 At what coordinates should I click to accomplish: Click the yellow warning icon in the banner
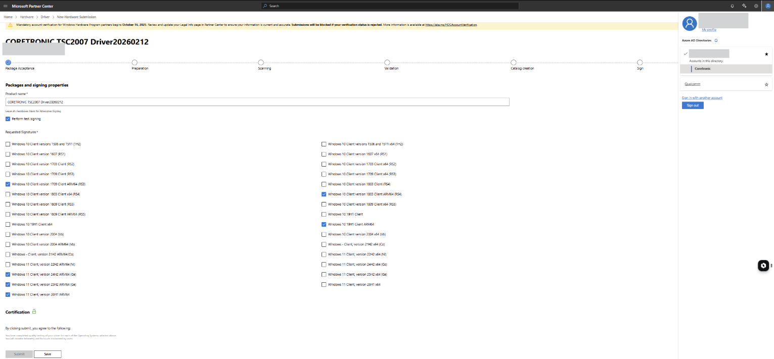click(x=10, y=25)
